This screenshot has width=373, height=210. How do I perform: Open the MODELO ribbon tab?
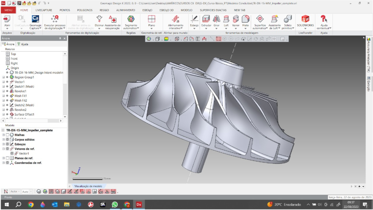(186, 10)
